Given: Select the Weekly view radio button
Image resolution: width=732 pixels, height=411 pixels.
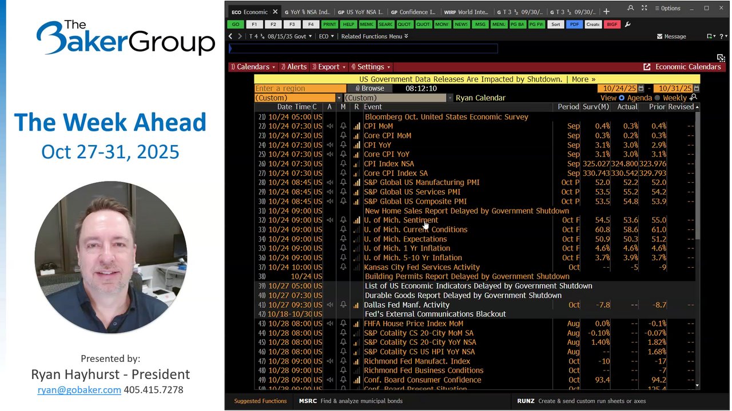Looking at the screenshot, I should (x=657, y=98).
